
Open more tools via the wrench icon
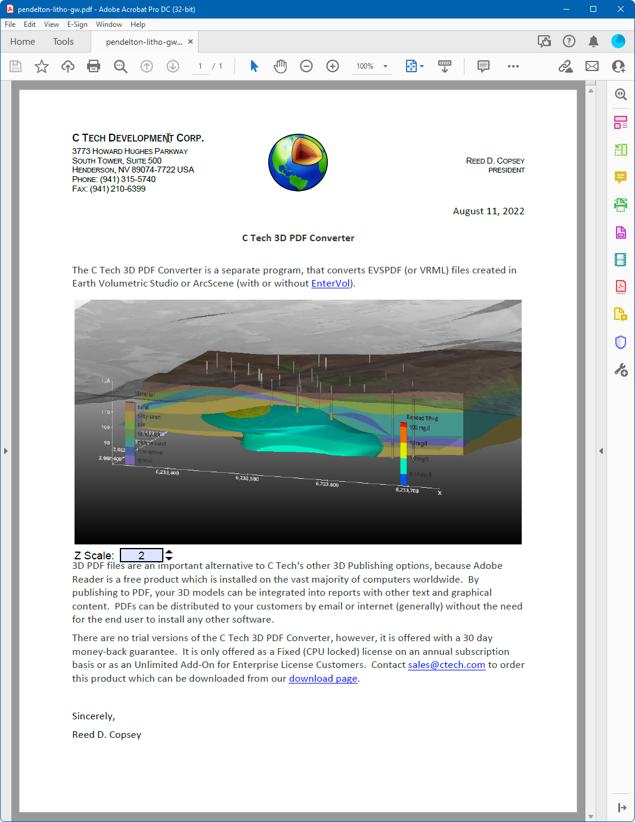620,370
